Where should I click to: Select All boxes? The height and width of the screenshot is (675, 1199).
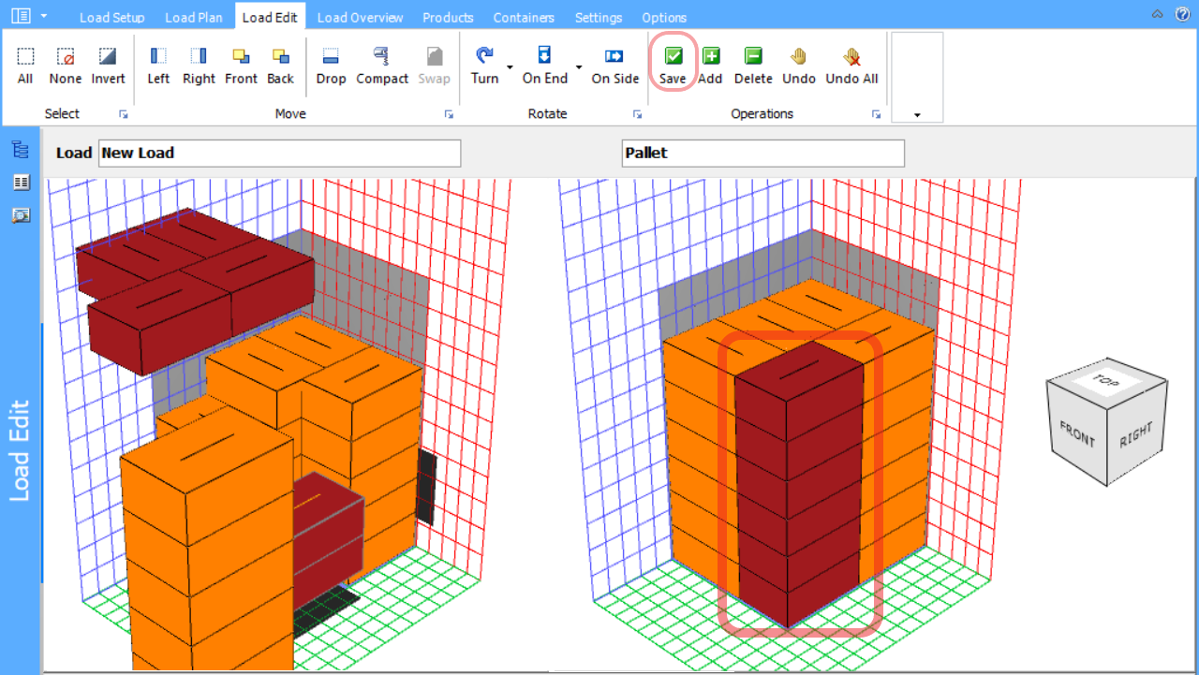tap(25, 64)
